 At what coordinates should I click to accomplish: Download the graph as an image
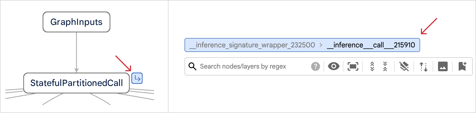443,66
